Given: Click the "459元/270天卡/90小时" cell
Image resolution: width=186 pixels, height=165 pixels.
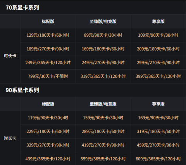Looking at the screenshot, I should (x=158, y=145).
